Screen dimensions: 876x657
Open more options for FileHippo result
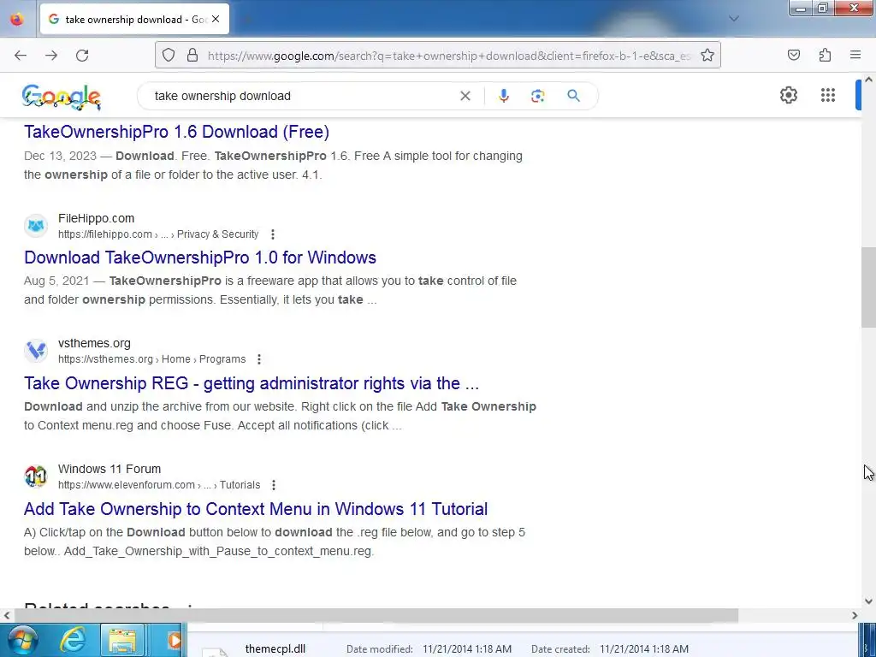pos(273,234)
